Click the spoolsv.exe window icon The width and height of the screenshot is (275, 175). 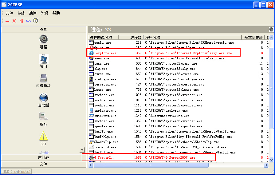(x=91, y=126)
